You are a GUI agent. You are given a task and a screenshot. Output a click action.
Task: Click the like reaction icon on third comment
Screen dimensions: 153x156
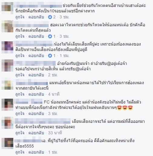pyautogui.click(x=50, y=56)
